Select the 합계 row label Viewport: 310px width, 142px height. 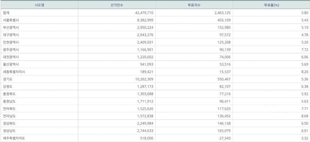click(x=6, y=13)
